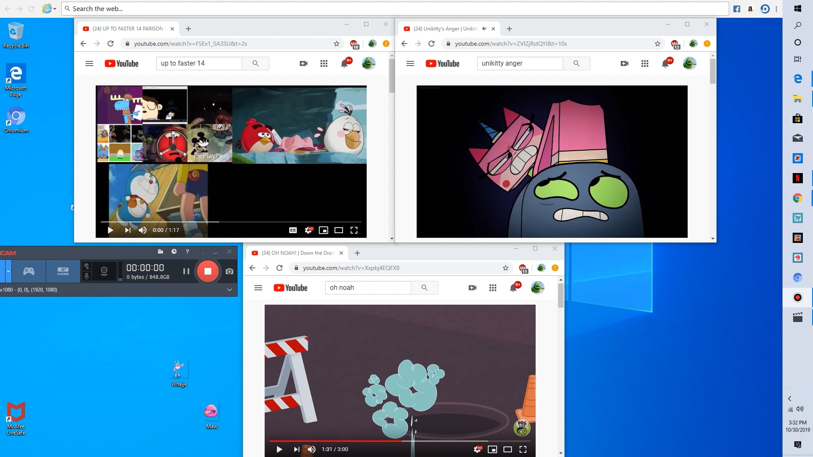
Task: Toggle Bandicam's microphone recording
Action: pyautogui.click(x=86, y=276)
